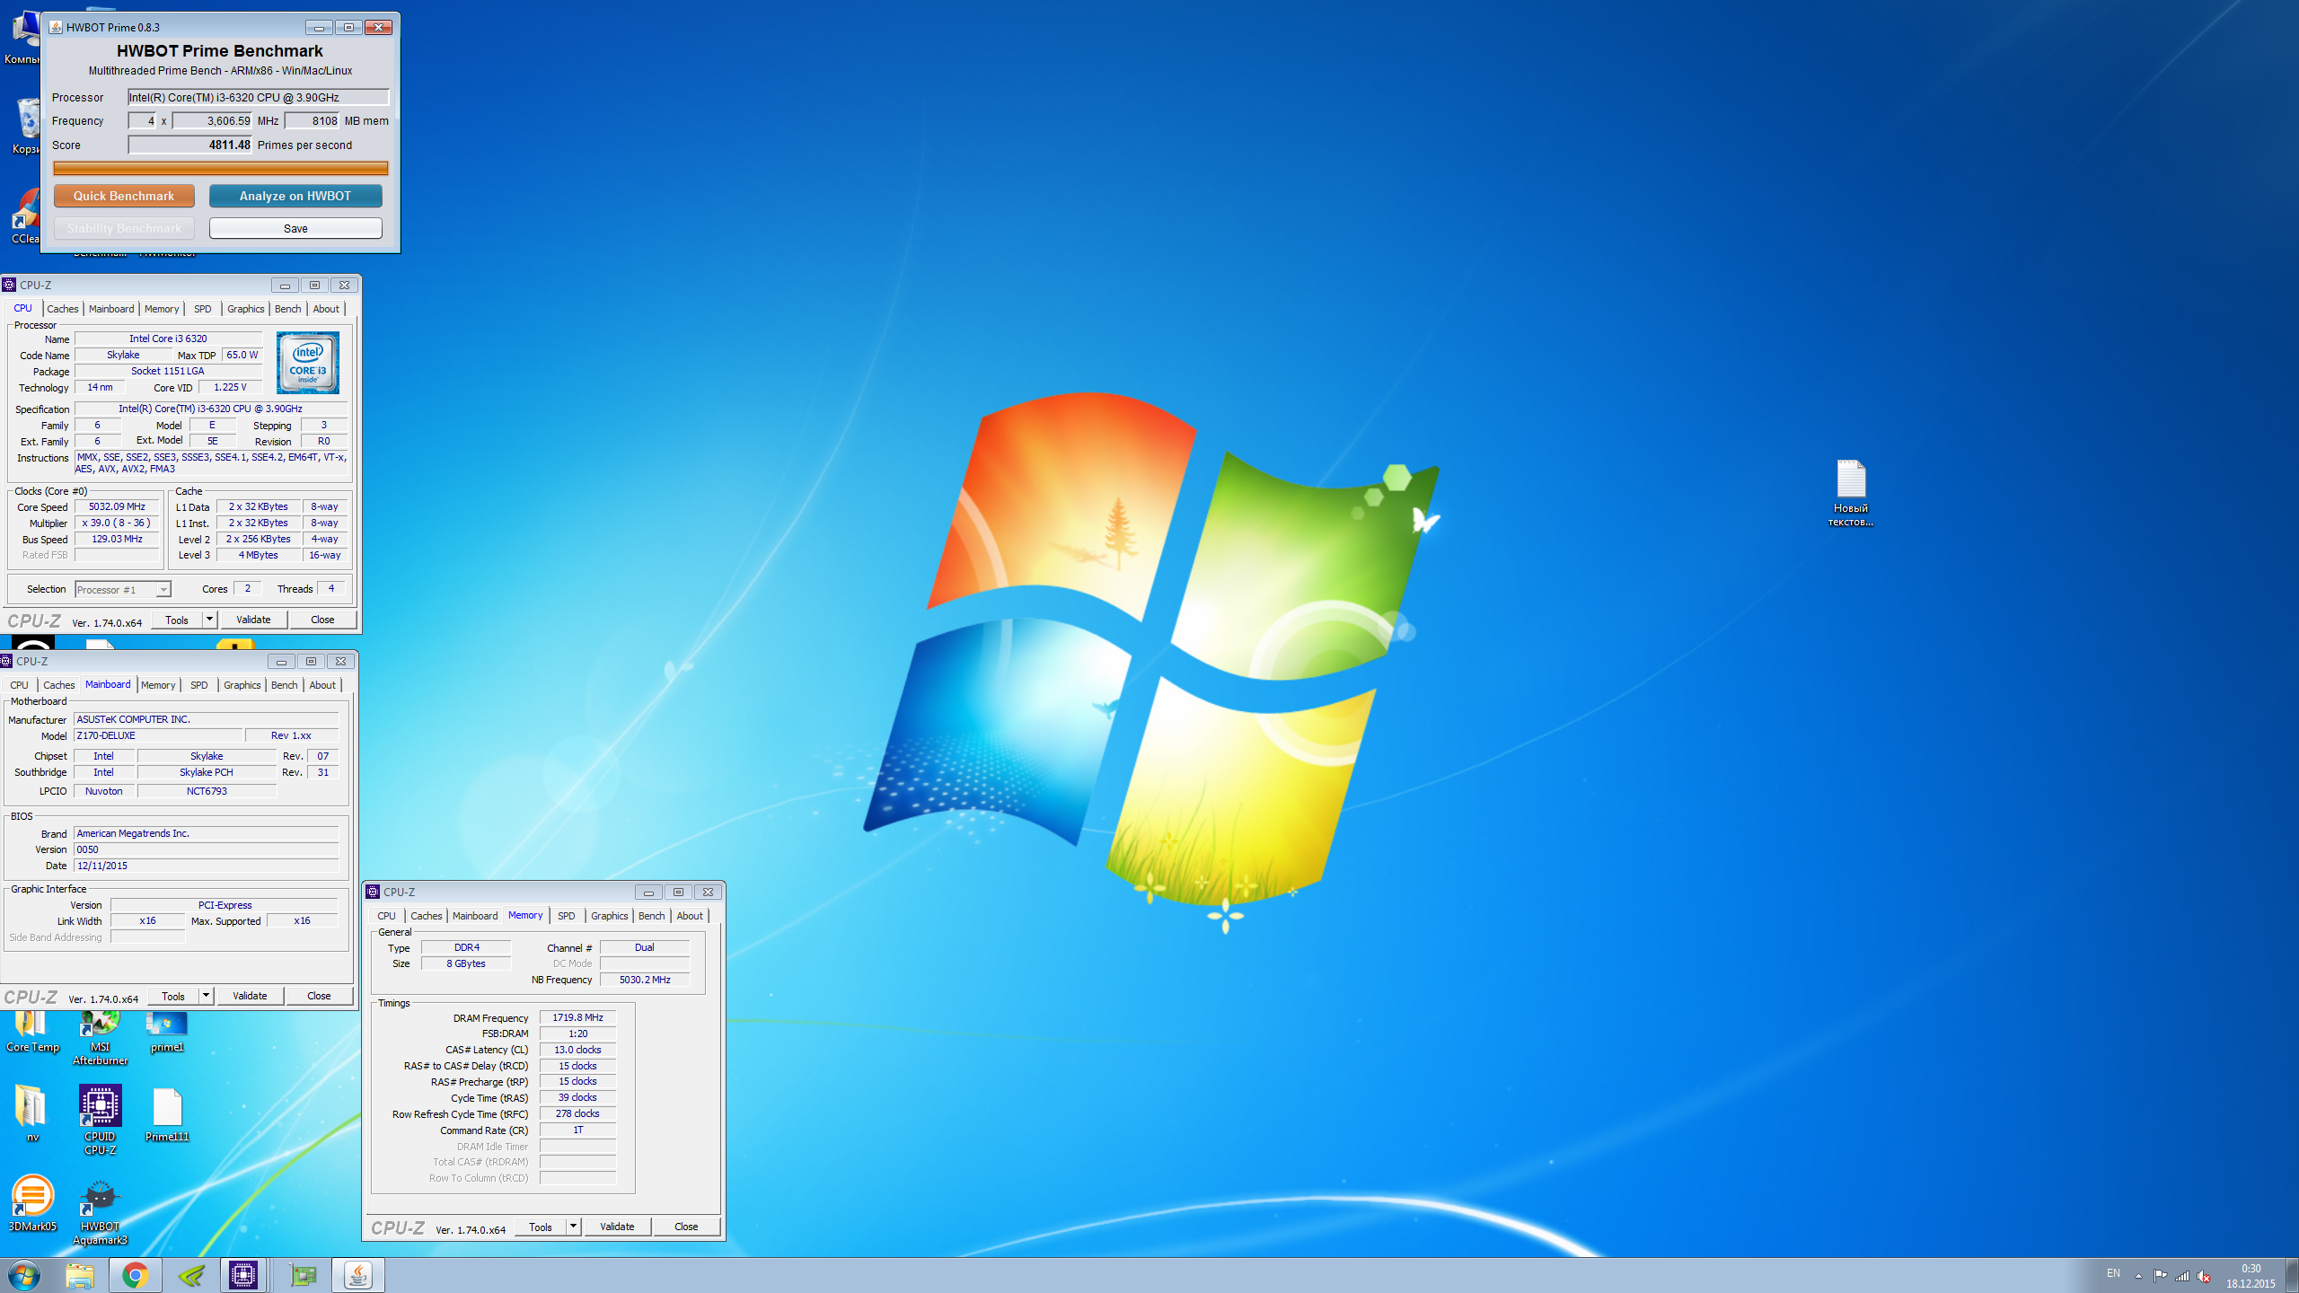Click Close button in Memory CPU-Z window
This screenshot has width=2299, height=1293.
click(x=686, y=1227)
